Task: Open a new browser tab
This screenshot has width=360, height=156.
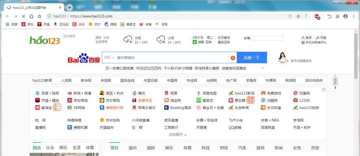Action: tap(69, 7)
